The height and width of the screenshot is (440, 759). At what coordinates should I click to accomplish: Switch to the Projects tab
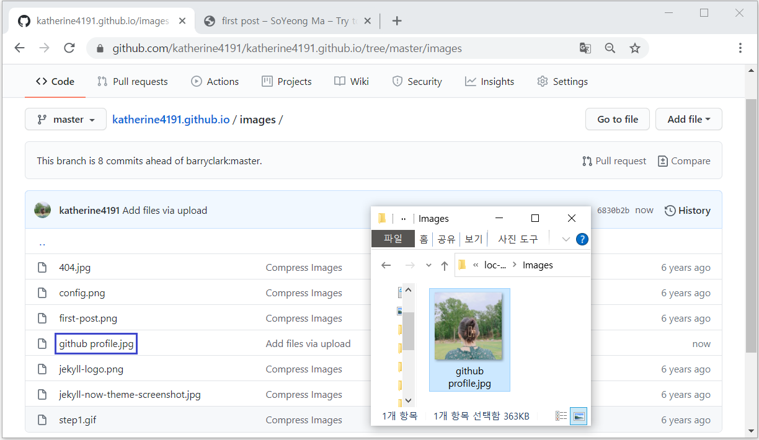(x=286, y=81)
